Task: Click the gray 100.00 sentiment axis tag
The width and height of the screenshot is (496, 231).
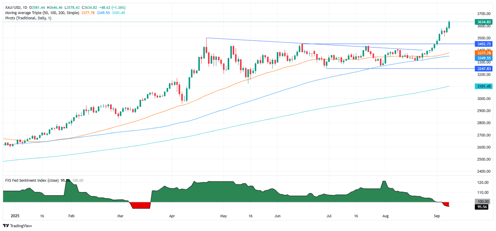Action: (x=483, y=202)
